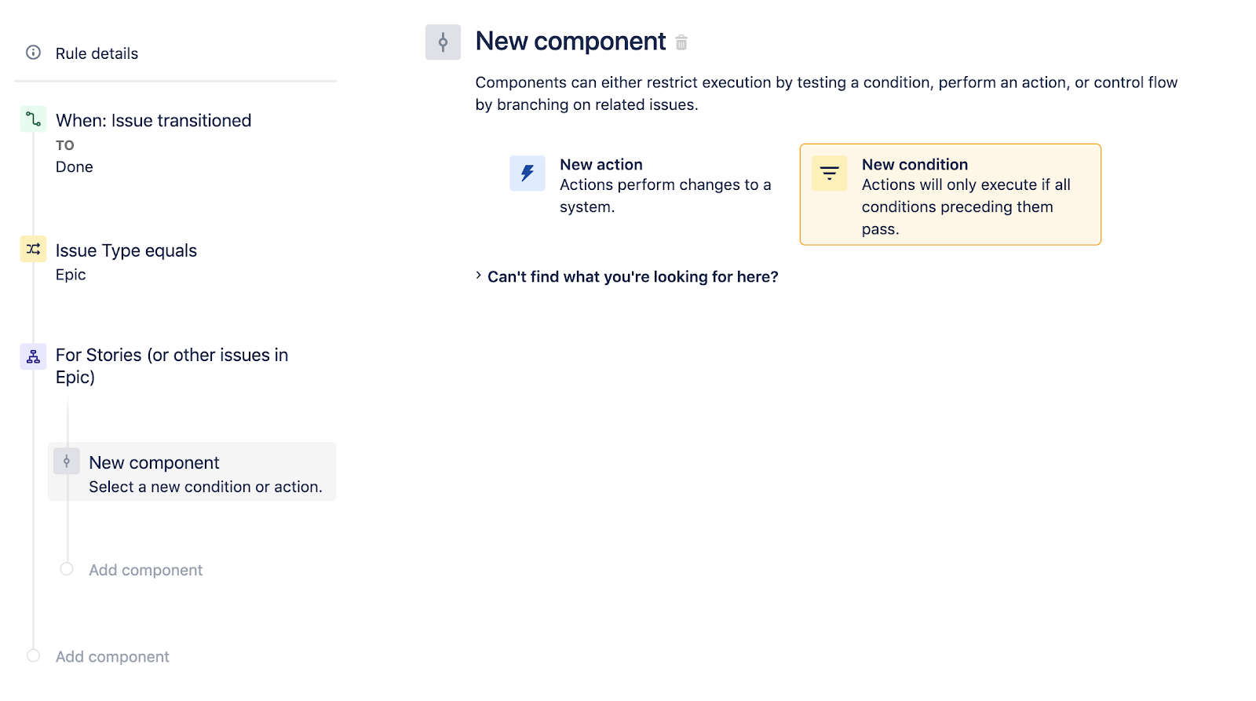Screen dimensions: 1256x701
Task: Select the Issue Type equals Epic condition
Action: pyautogui.click(x=126, y=250)
